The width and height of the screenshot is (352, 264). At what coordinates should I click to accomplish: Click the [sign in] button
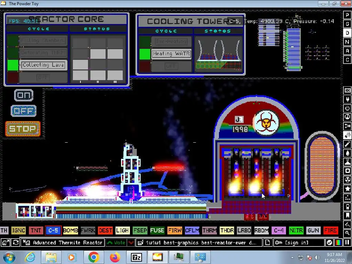pos(299,243)
